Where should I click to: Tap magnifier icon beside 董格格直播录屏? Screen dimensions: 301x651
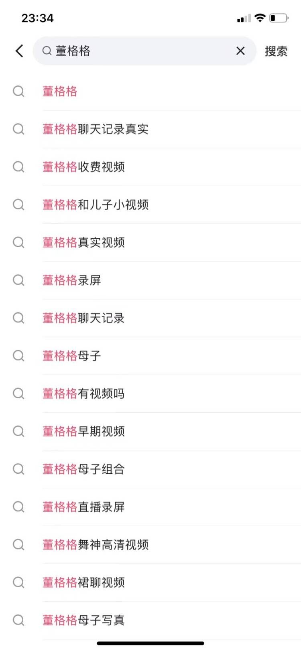click(18, 507)
